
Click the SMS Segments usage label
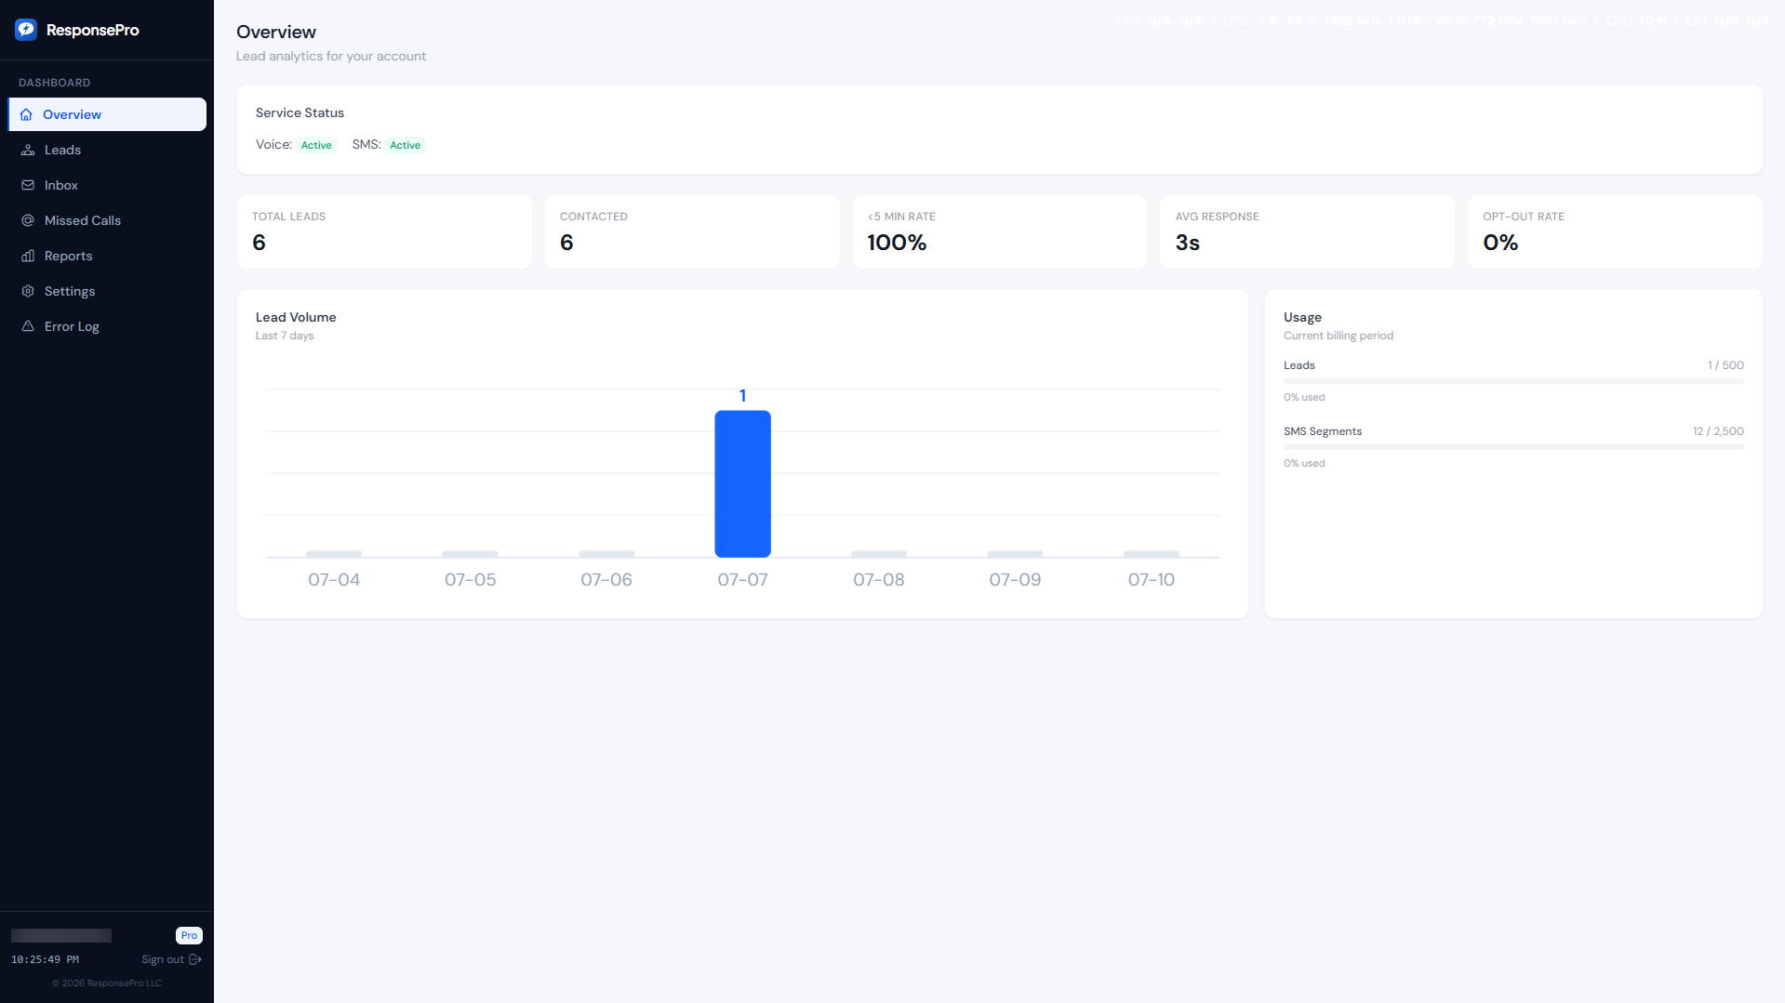coord(1323,431)
